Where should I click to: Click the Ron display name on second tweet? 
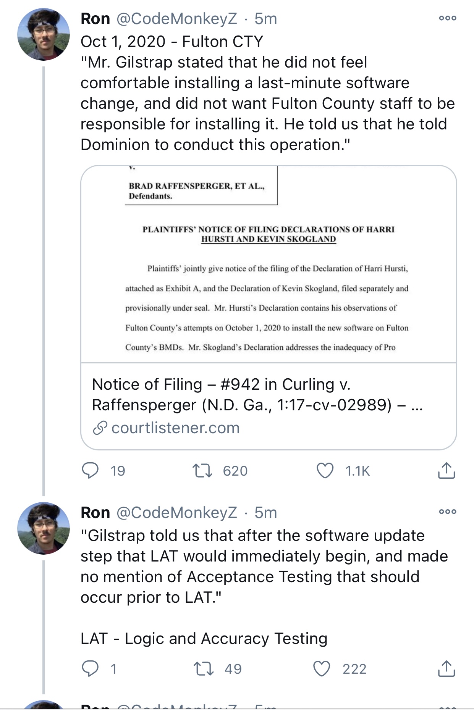(95, 513)
